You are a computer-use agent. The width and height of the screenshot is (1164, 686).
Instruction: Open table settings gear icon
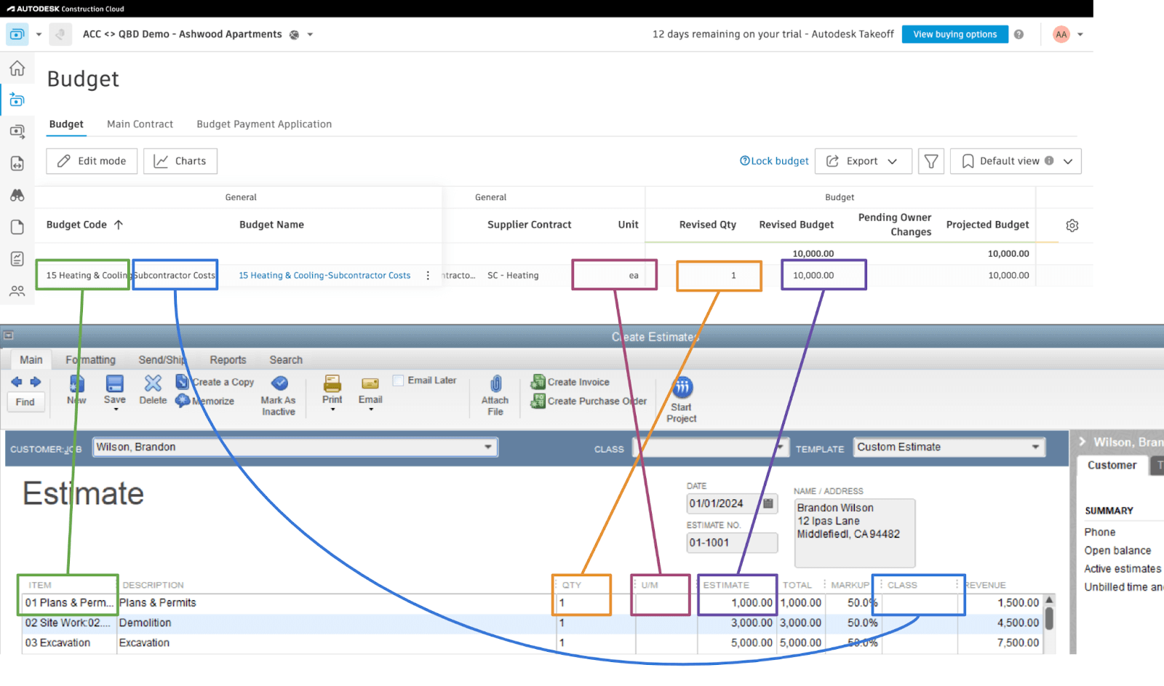click(1072, 226)
